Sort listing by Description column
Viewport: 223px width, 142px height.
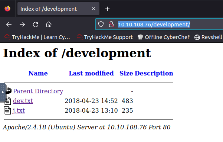tap(154, 73)
